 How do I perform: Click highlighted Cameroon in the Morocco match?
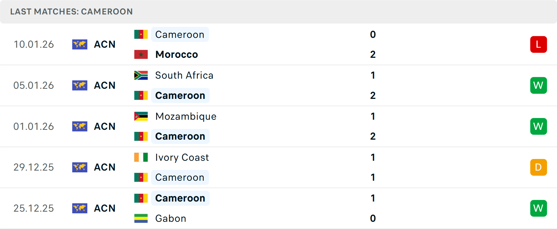point(180,34)
